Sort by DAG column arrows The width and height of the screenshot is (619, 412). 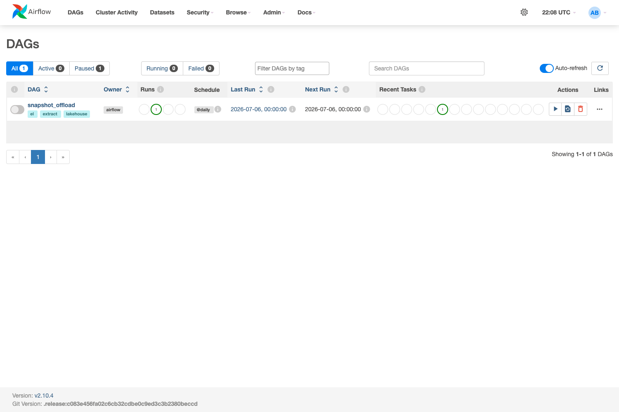(x=46, y=89)
